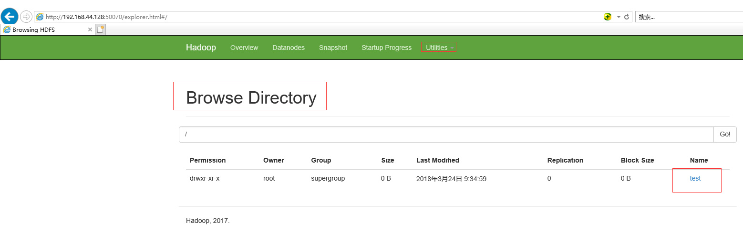This screenshot has width=743, height=231.
Task: Expand the Utilities dropdown menu
Action: 439,48
